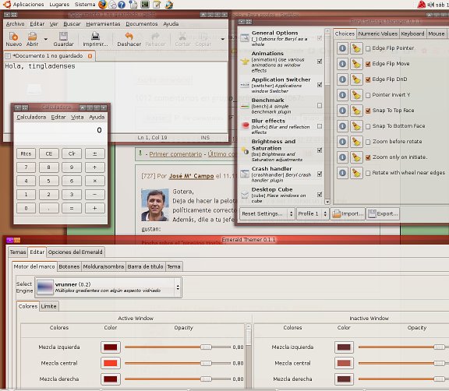Select the Animations plugin icon
The height and width of the screenshot is (391, 449).
click(245, 62)
